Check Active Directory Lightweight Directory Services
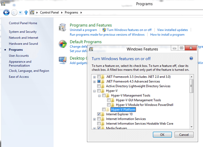This screenshot has width=203, height=147. [x=99, y=86]
